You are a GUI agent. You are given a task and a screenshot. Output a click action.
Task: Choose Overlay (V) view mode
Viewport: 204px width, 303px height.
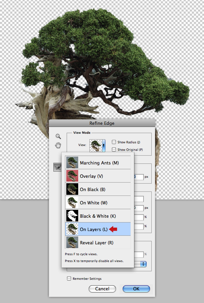tap(98, 176)
